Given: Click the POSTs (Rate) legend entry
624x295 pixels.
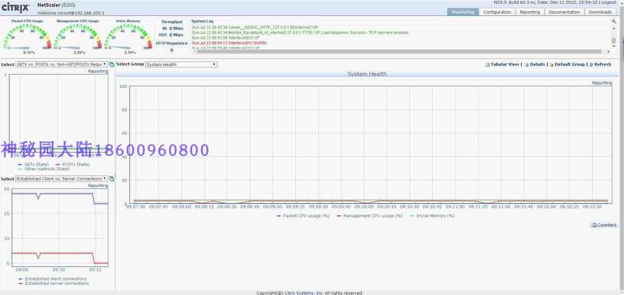Looking at the screenshot, I should [x=72, y=165].
